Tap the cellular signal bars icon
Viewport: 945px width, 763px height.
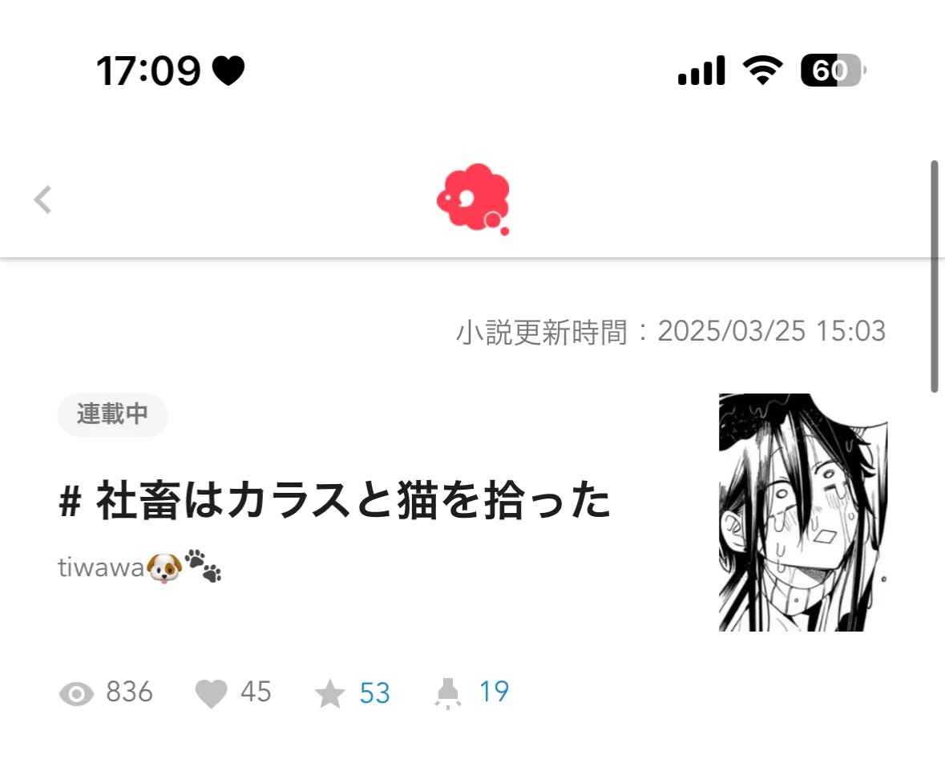[x=701, y=71]
